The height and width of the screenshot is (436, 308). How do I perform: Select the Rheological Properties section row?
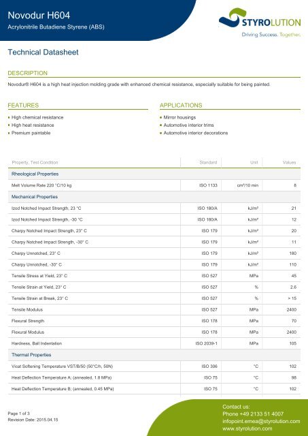click(x=154, y=174)
